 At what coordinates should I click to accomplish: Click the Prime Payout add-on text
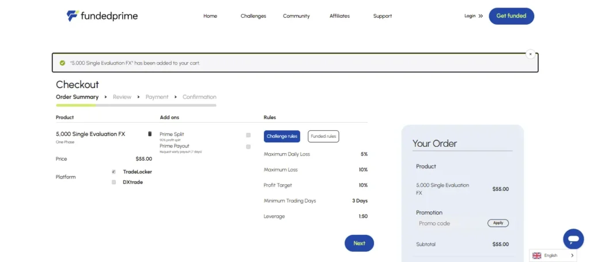pos(174,146)
